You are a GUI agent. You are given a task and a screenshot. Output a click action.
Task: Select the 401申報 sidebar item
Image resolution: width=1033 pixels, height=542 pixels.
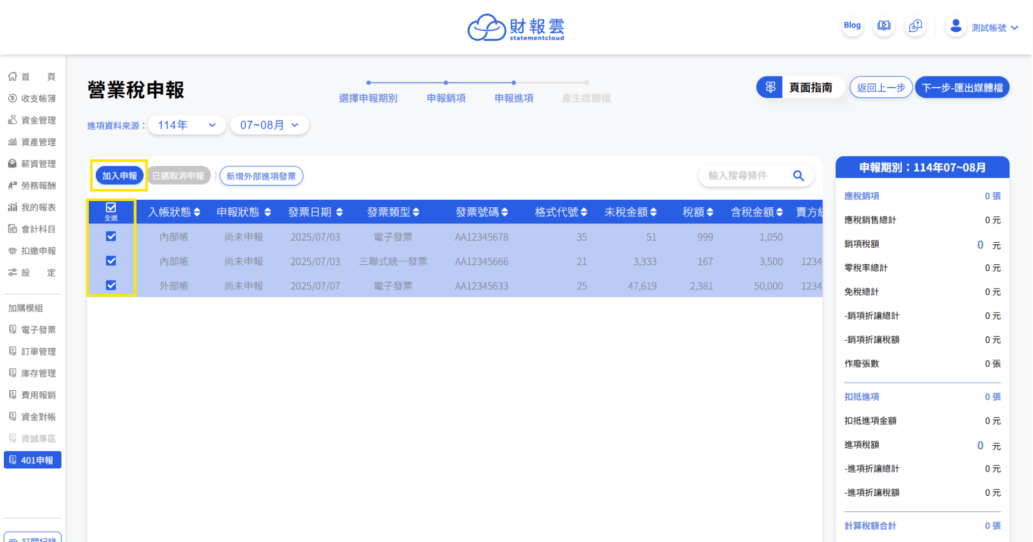tap(32, 460)
